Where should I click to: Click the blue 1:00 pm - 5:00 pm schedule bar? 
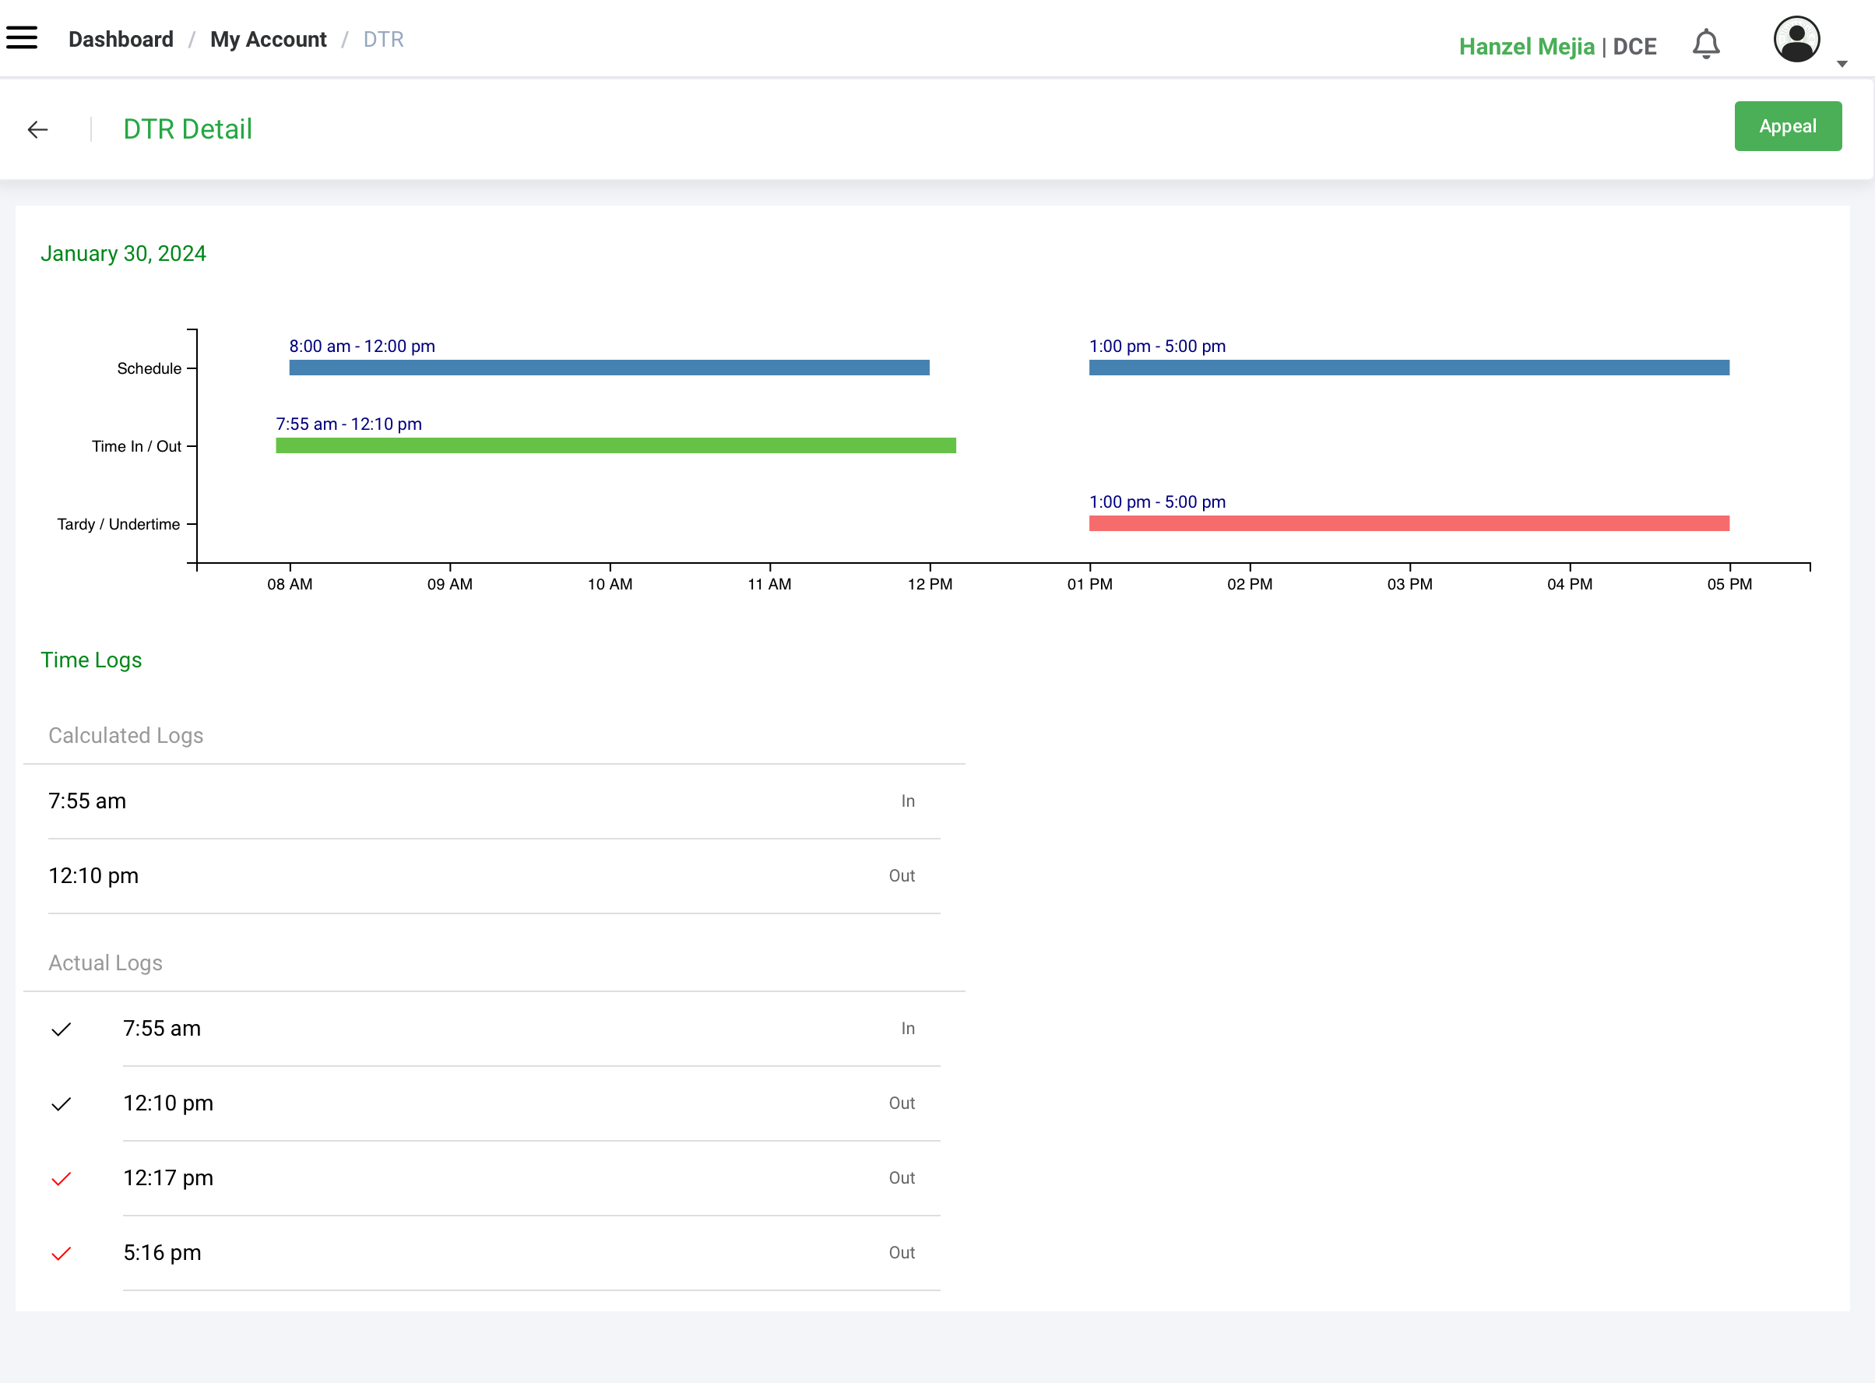(1408, 368)
